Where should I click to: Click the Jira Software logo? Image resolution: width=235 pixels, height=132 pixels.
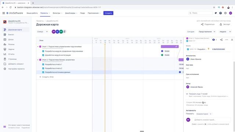[15, 13]
